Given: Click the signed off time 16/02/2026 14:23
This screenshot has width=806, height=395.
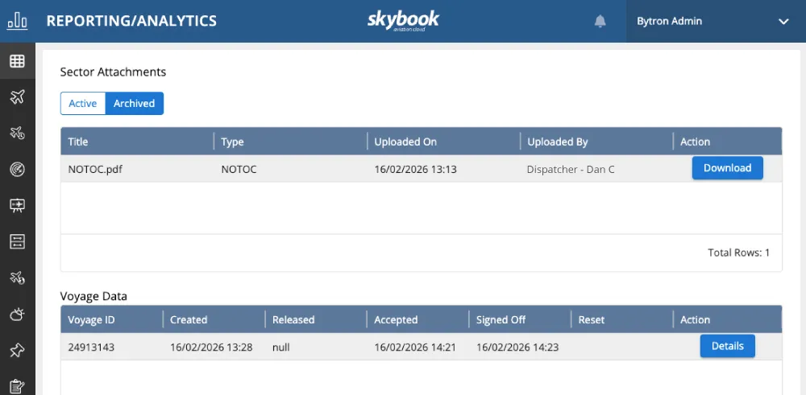Looking at the screenshot, I should [517, 348].
